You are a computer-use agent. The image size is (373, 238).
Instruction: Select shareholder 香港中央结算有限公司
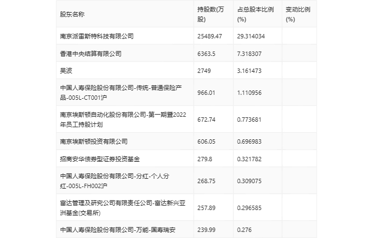click(91, 54)
